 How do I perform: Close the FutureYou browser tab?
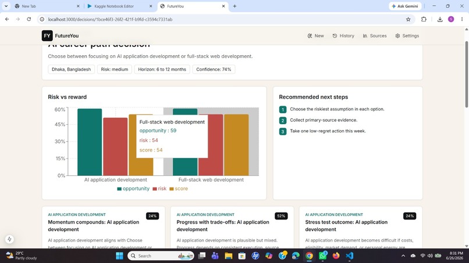point(223,6)
